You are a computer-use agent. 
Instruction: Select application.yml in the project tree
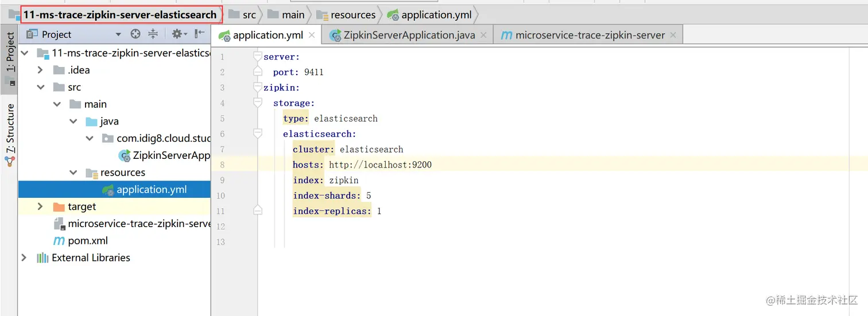click(x=114, y=190)
